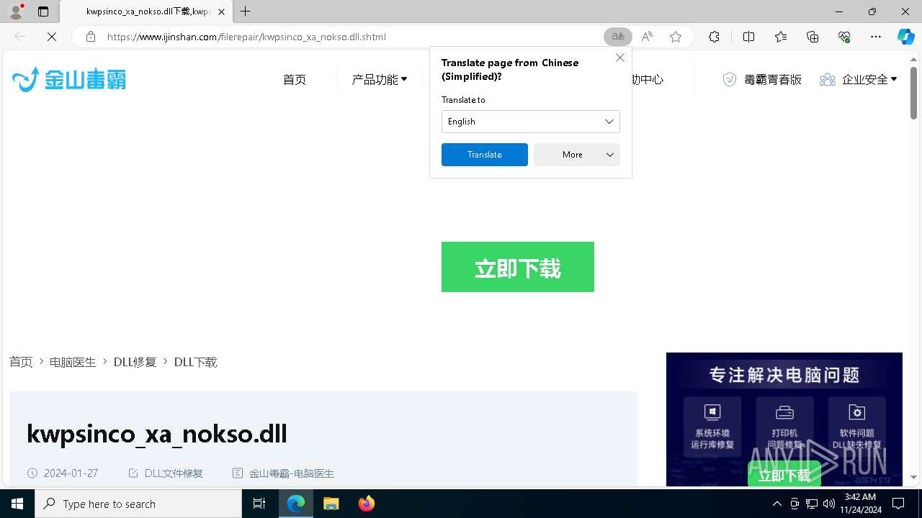Open the Edge profile icon

(x=16, y=12)
